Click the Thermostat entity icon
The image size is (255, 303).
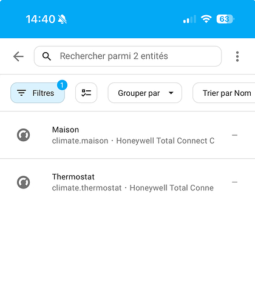click(24, 182)
